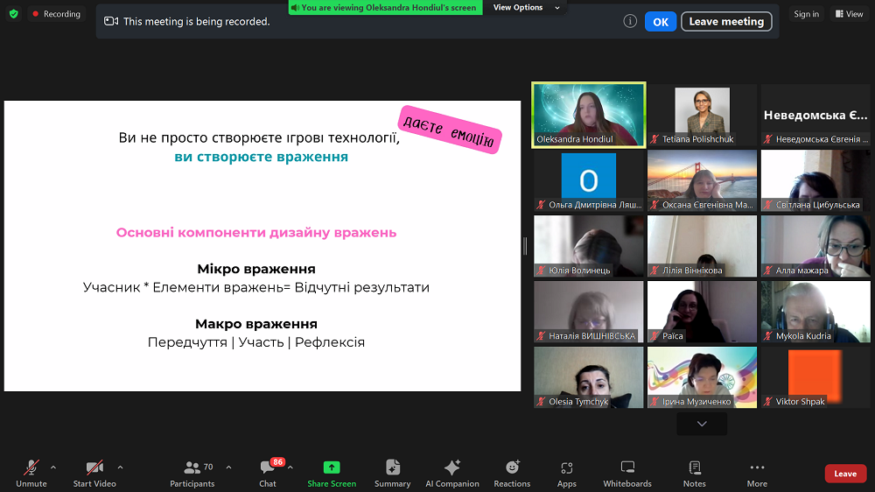Change layout using the View menu
The image size is (875, 492).
[x=849, y=14]
